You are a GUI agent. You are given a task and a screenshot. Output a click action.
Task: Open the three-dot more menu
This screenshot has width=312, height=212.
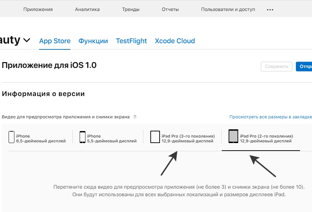pos(270,10)
